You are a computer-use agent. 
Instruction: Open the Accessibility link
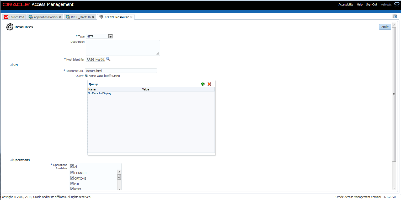pyautogui.click(x=346, y=4)
